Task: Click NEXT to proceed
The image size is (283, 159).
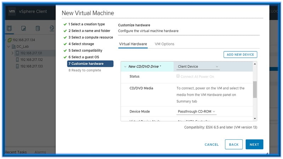Action: click(254, 145)
